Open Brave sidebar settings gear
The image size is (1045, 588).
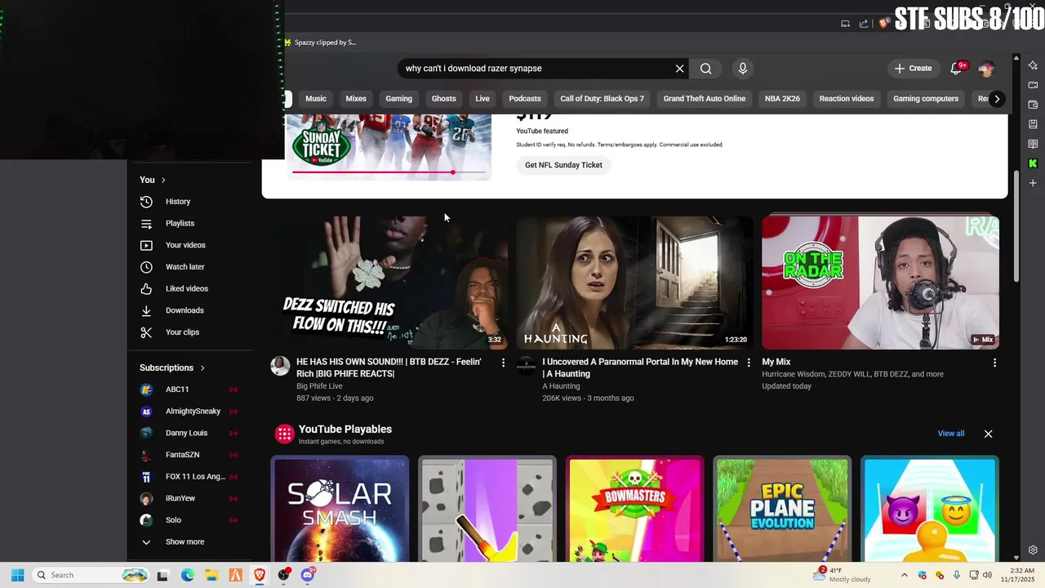pyautogui.click(x=1033, y=550)
